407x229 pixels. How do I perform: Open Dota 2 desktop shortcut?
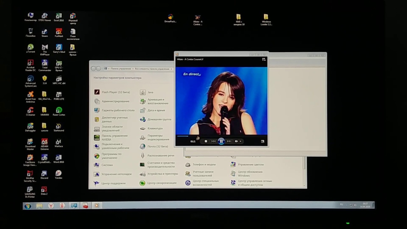(x=44, y=191)
